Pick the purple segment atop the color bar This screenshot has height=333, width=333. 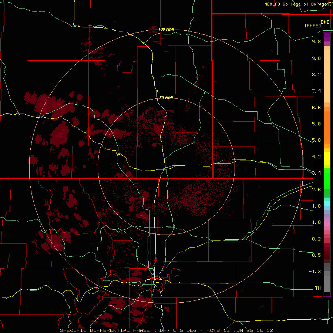click(x=327, y=37)
